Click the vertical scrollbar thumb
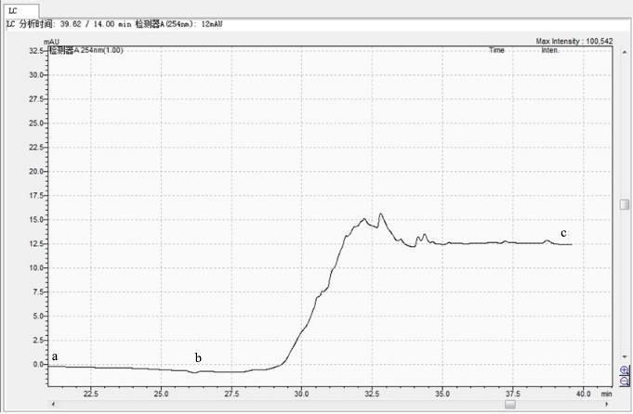This screenshot has height=414, width=633. coord(624,204)
